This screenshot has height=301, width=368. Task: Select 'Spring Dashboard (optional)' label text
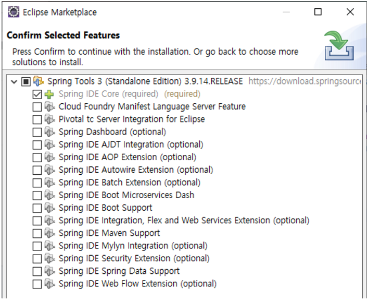click(x=112, y=132)
